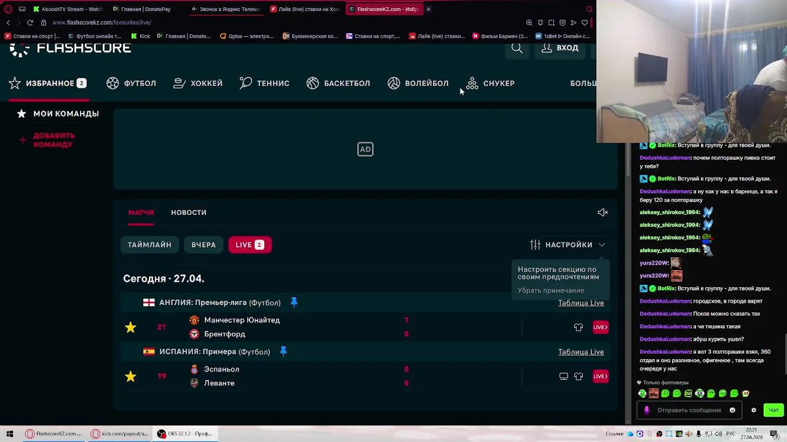Click ДОБАВИТЬ КОМАНДУ add-team link
This screenshot has height=442, width=787.
point(47,140)
